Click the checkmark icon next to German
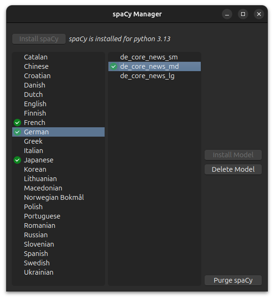This screenshot has height=299, width=274. pos(17,132)
